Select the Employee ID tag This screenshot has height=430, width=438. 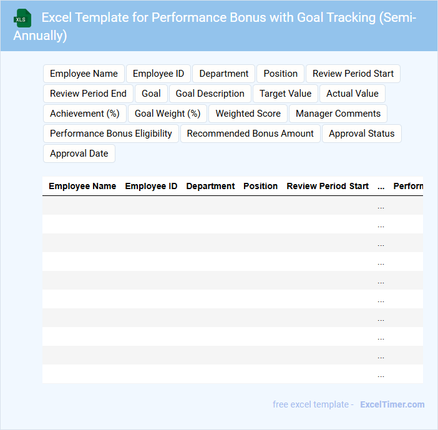pyautogui.click(x=158, y=74)
